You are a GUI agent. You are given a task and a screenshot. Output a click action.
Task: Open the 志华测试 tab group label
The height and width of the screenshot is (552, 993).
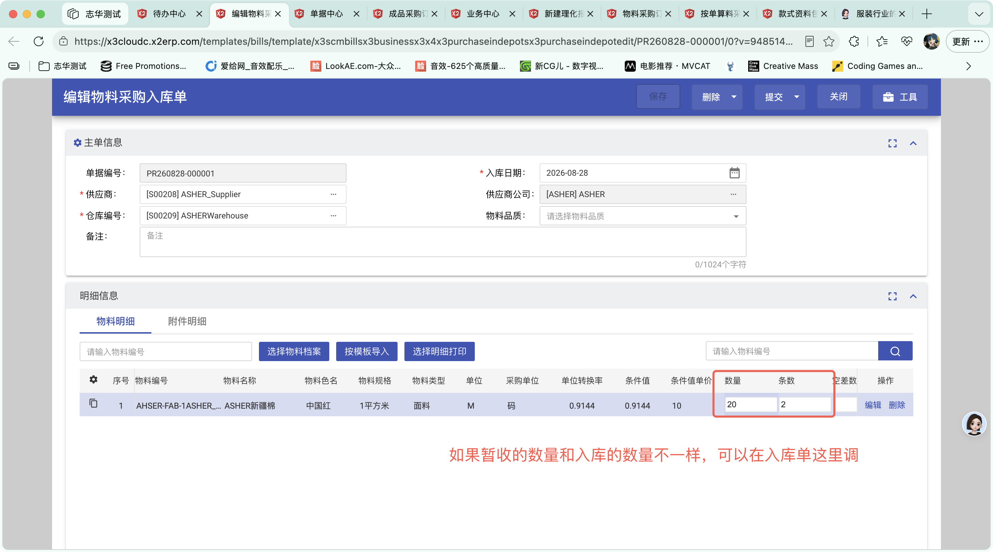point(95,14)
